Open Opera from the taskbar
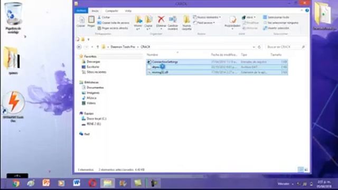Screen dimensions: 338x190 tap(92, 183)
